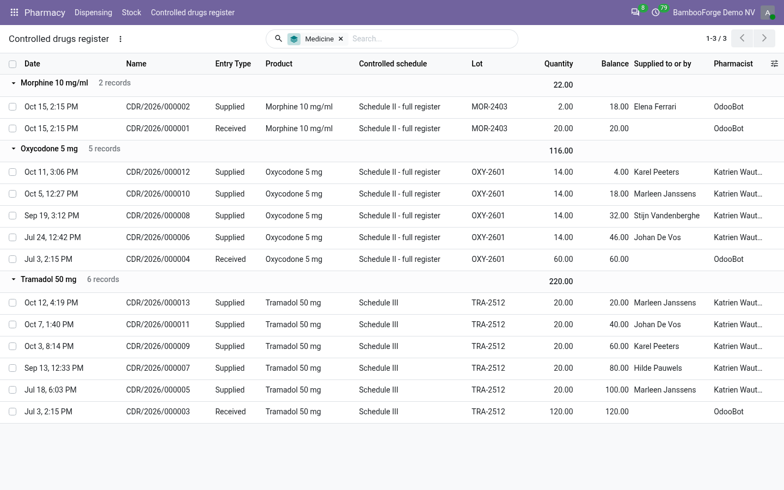Screen dimensions: 784x490
Task: Sort by the Pharmacist column header
Action: 733,64
